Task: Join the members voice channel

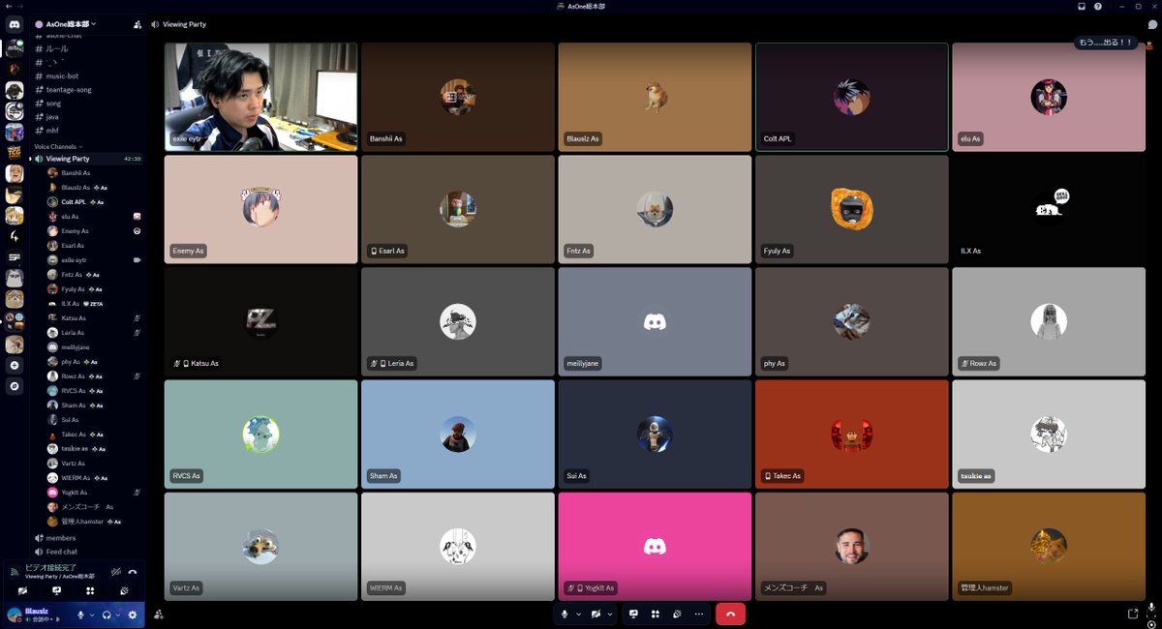Action: pos(87,538)
